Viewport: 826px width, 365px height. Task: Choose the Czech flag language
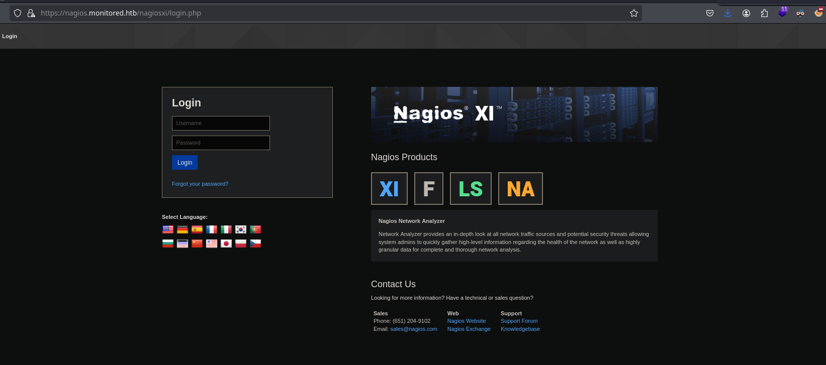(255, 244)
